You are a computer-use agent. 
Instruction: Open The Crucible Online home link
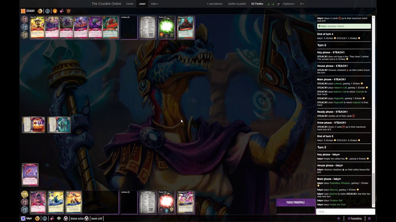(x=106, y=4)
